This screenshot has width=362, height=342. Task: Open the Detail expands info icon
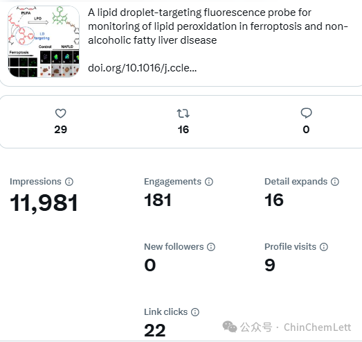(335, 182)
